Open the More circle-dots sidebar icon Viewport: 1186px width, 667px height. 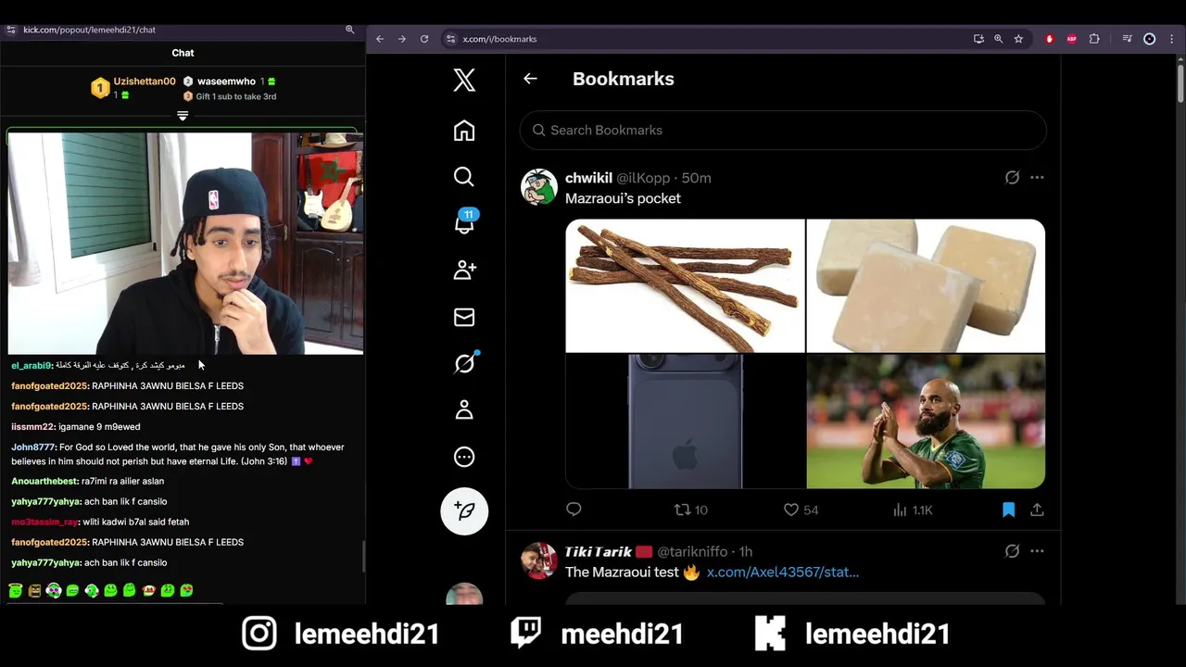(464, 457)
